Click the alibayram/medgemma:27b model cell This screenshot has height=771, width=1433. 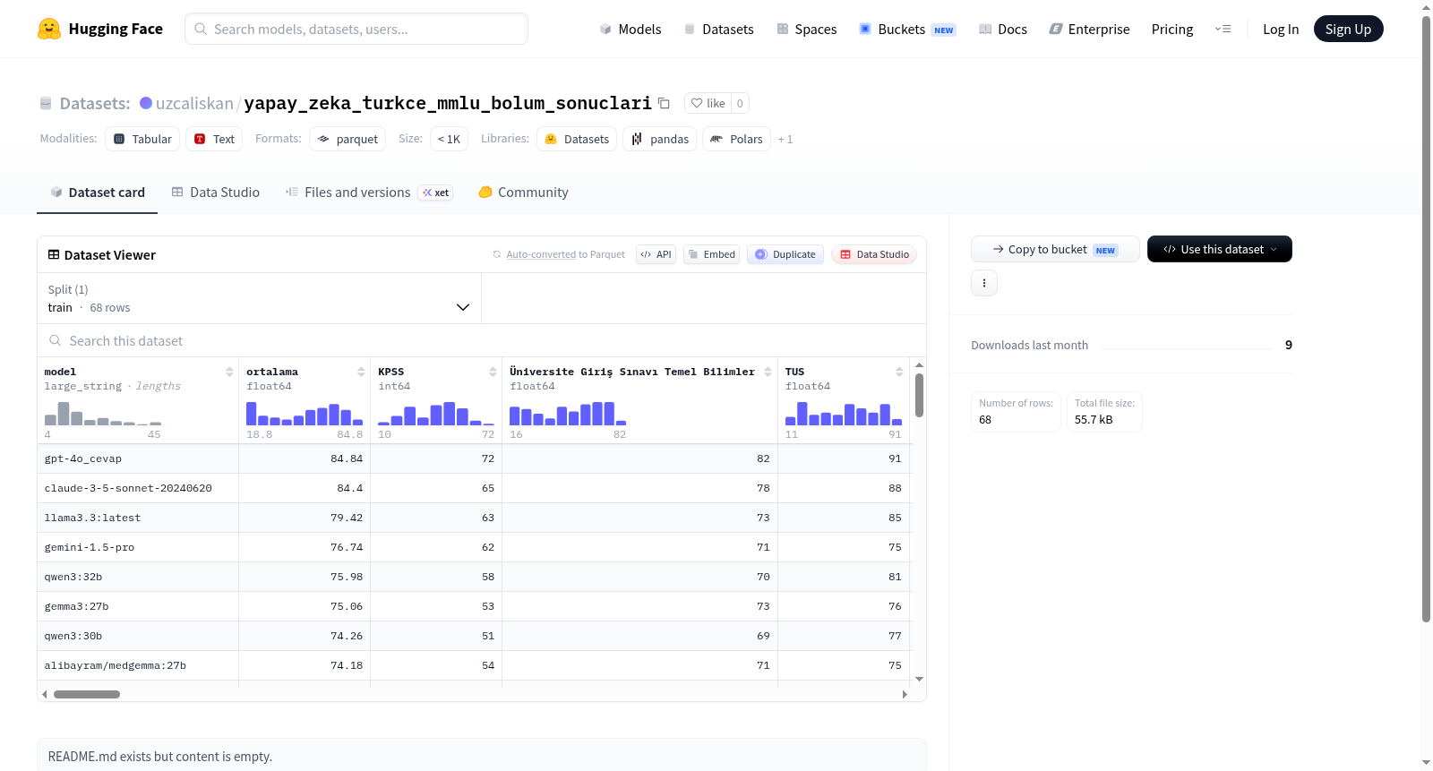click(138, 665)
